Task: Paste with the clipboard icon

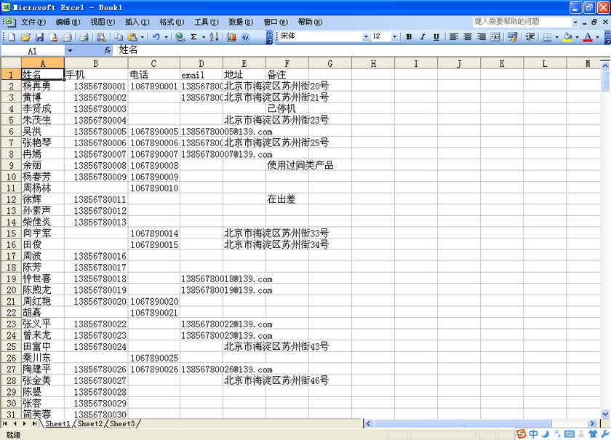Action: (x=132, y=37)
